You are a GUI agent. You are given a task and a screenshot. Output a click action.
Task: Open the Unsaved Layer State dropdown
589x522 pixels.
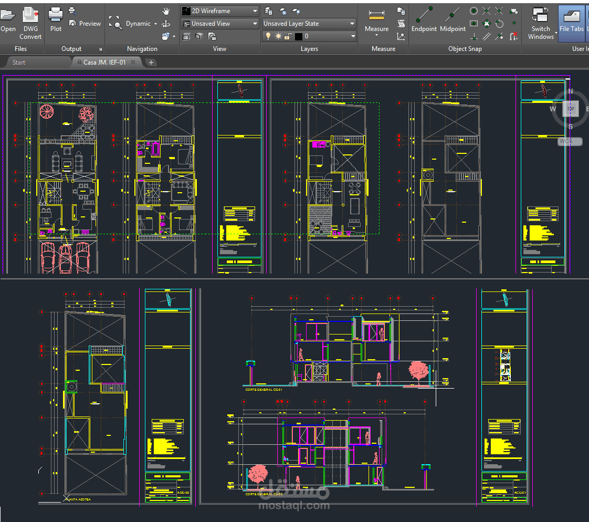pos(309,24)
